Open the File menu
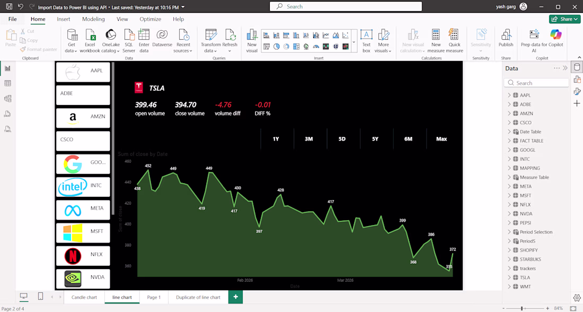This screenshot has width=583, height=312. (x=13, y=19)
